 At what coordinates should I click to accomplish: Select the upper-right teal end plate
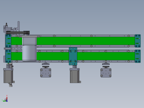coord(138,41)
